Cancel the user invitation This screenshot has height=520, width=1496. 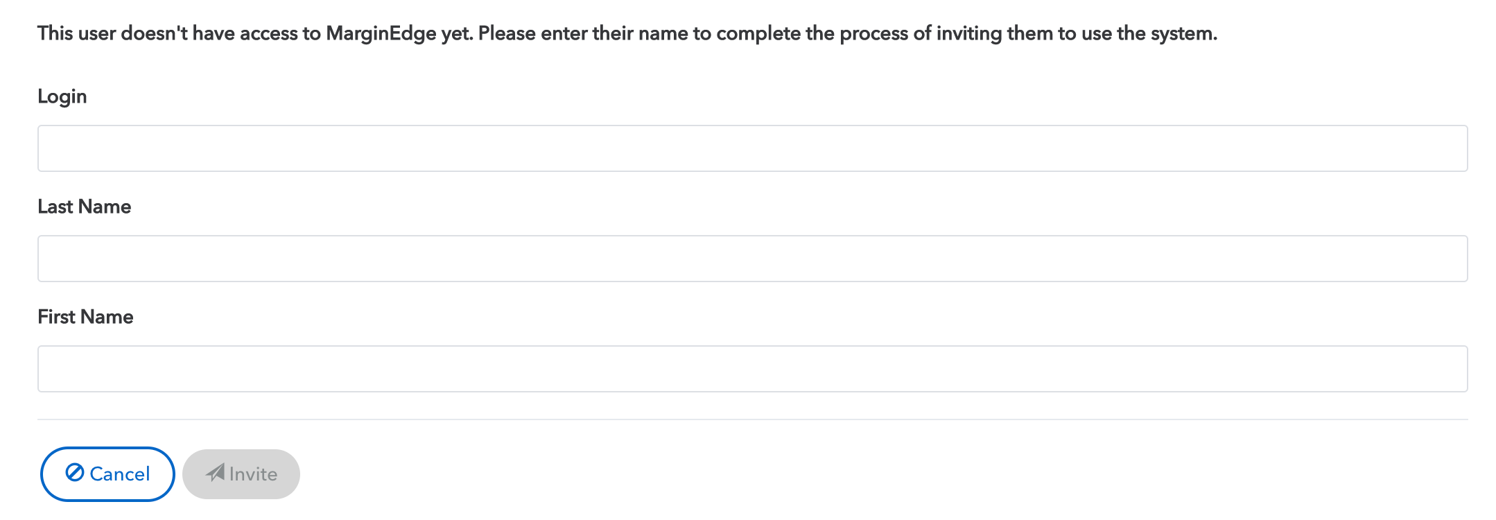coord(107,474)
